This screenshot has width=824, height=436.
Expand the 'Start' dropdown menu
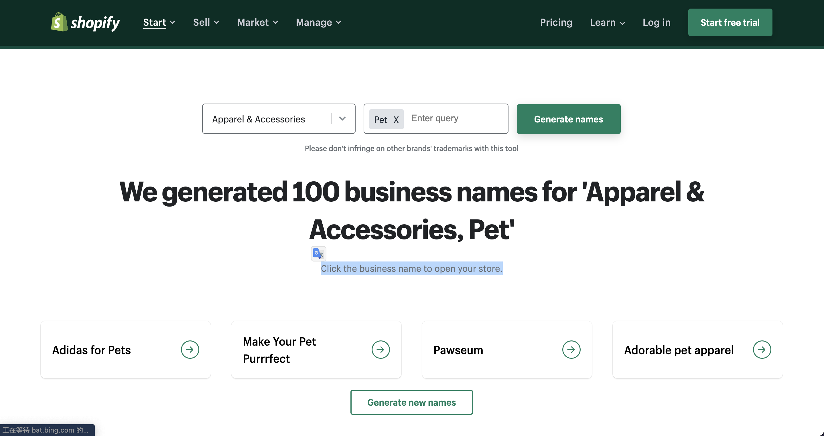[x=159, y=22]
